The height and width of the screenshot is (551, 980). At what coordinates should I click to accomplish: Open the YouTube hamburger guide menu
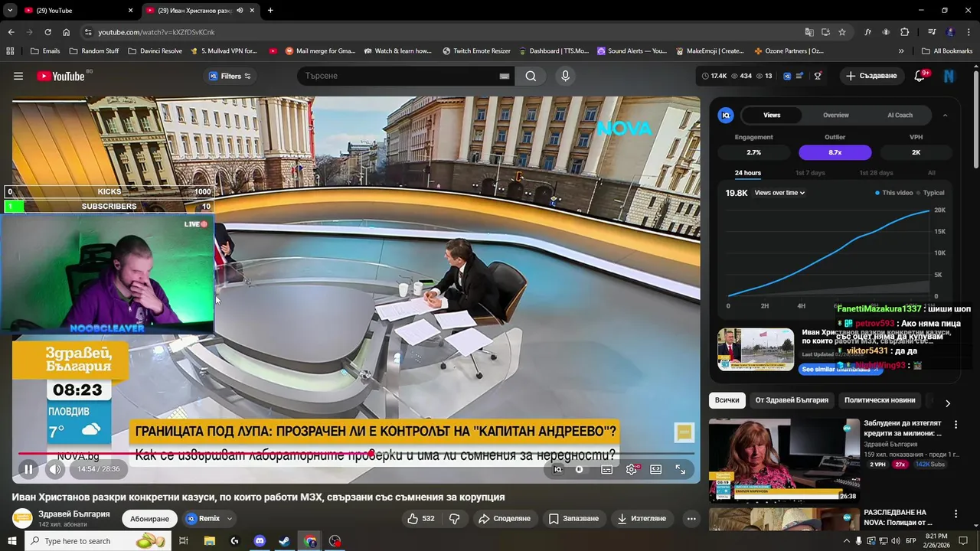(18, 76)
